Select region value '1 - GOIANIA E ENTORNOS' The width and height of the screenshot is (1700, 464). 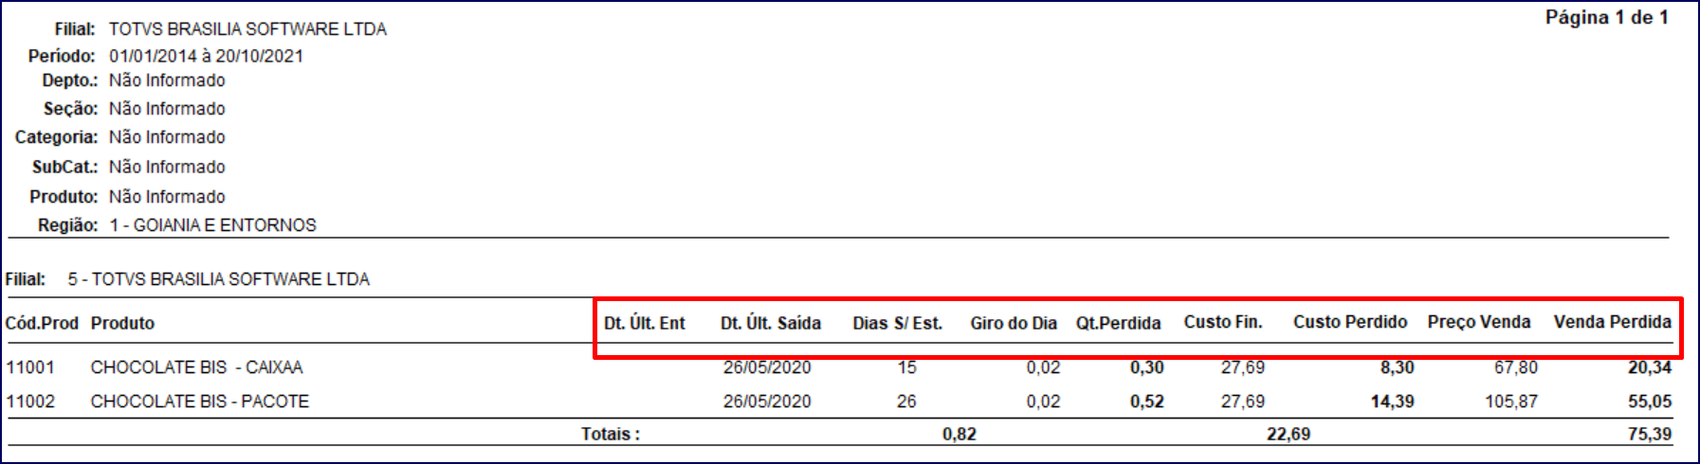point(212,225)
